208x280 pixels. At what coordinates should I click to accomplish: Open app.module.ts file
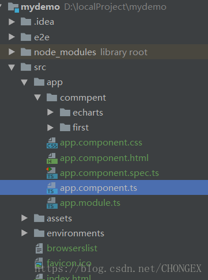pos(90,203)
